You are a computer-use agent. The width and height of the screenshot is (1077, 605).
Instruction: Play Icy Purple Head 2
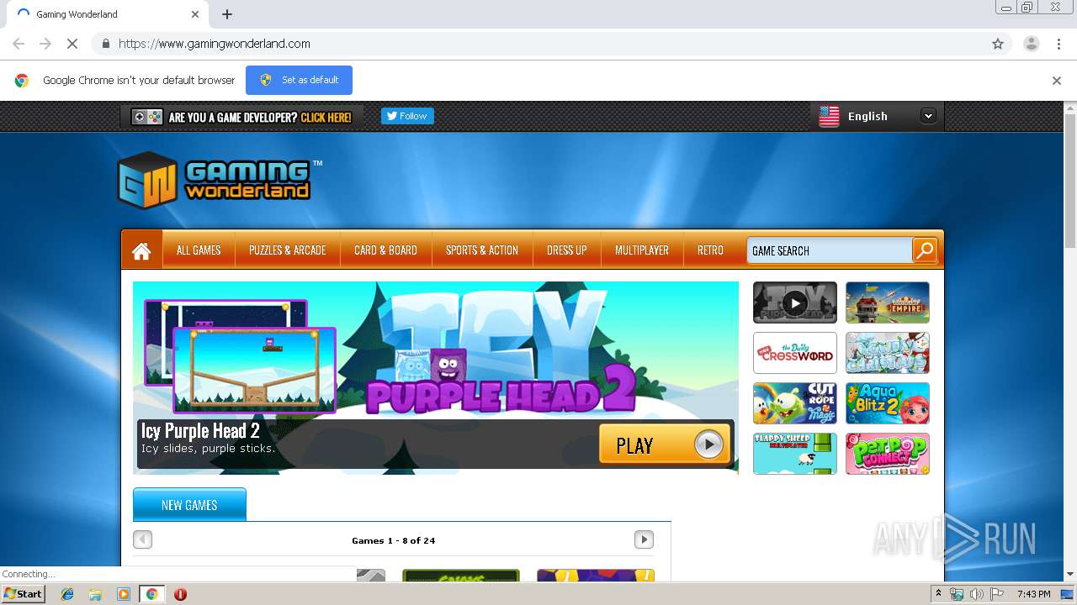pos(664,445)
